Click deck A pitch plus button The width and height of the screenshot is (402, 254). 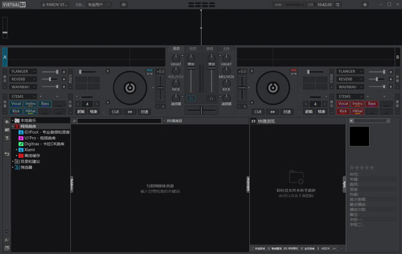pos(163,107)
